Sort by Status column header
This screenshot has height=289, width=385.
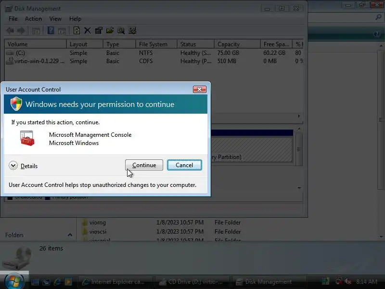[x=196, y=44]
